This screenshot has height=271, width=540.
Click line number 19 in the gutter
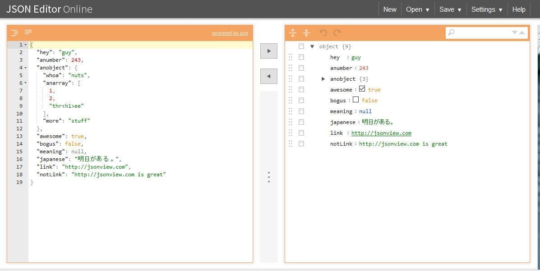pyautogui.click(x=19, y=182)
